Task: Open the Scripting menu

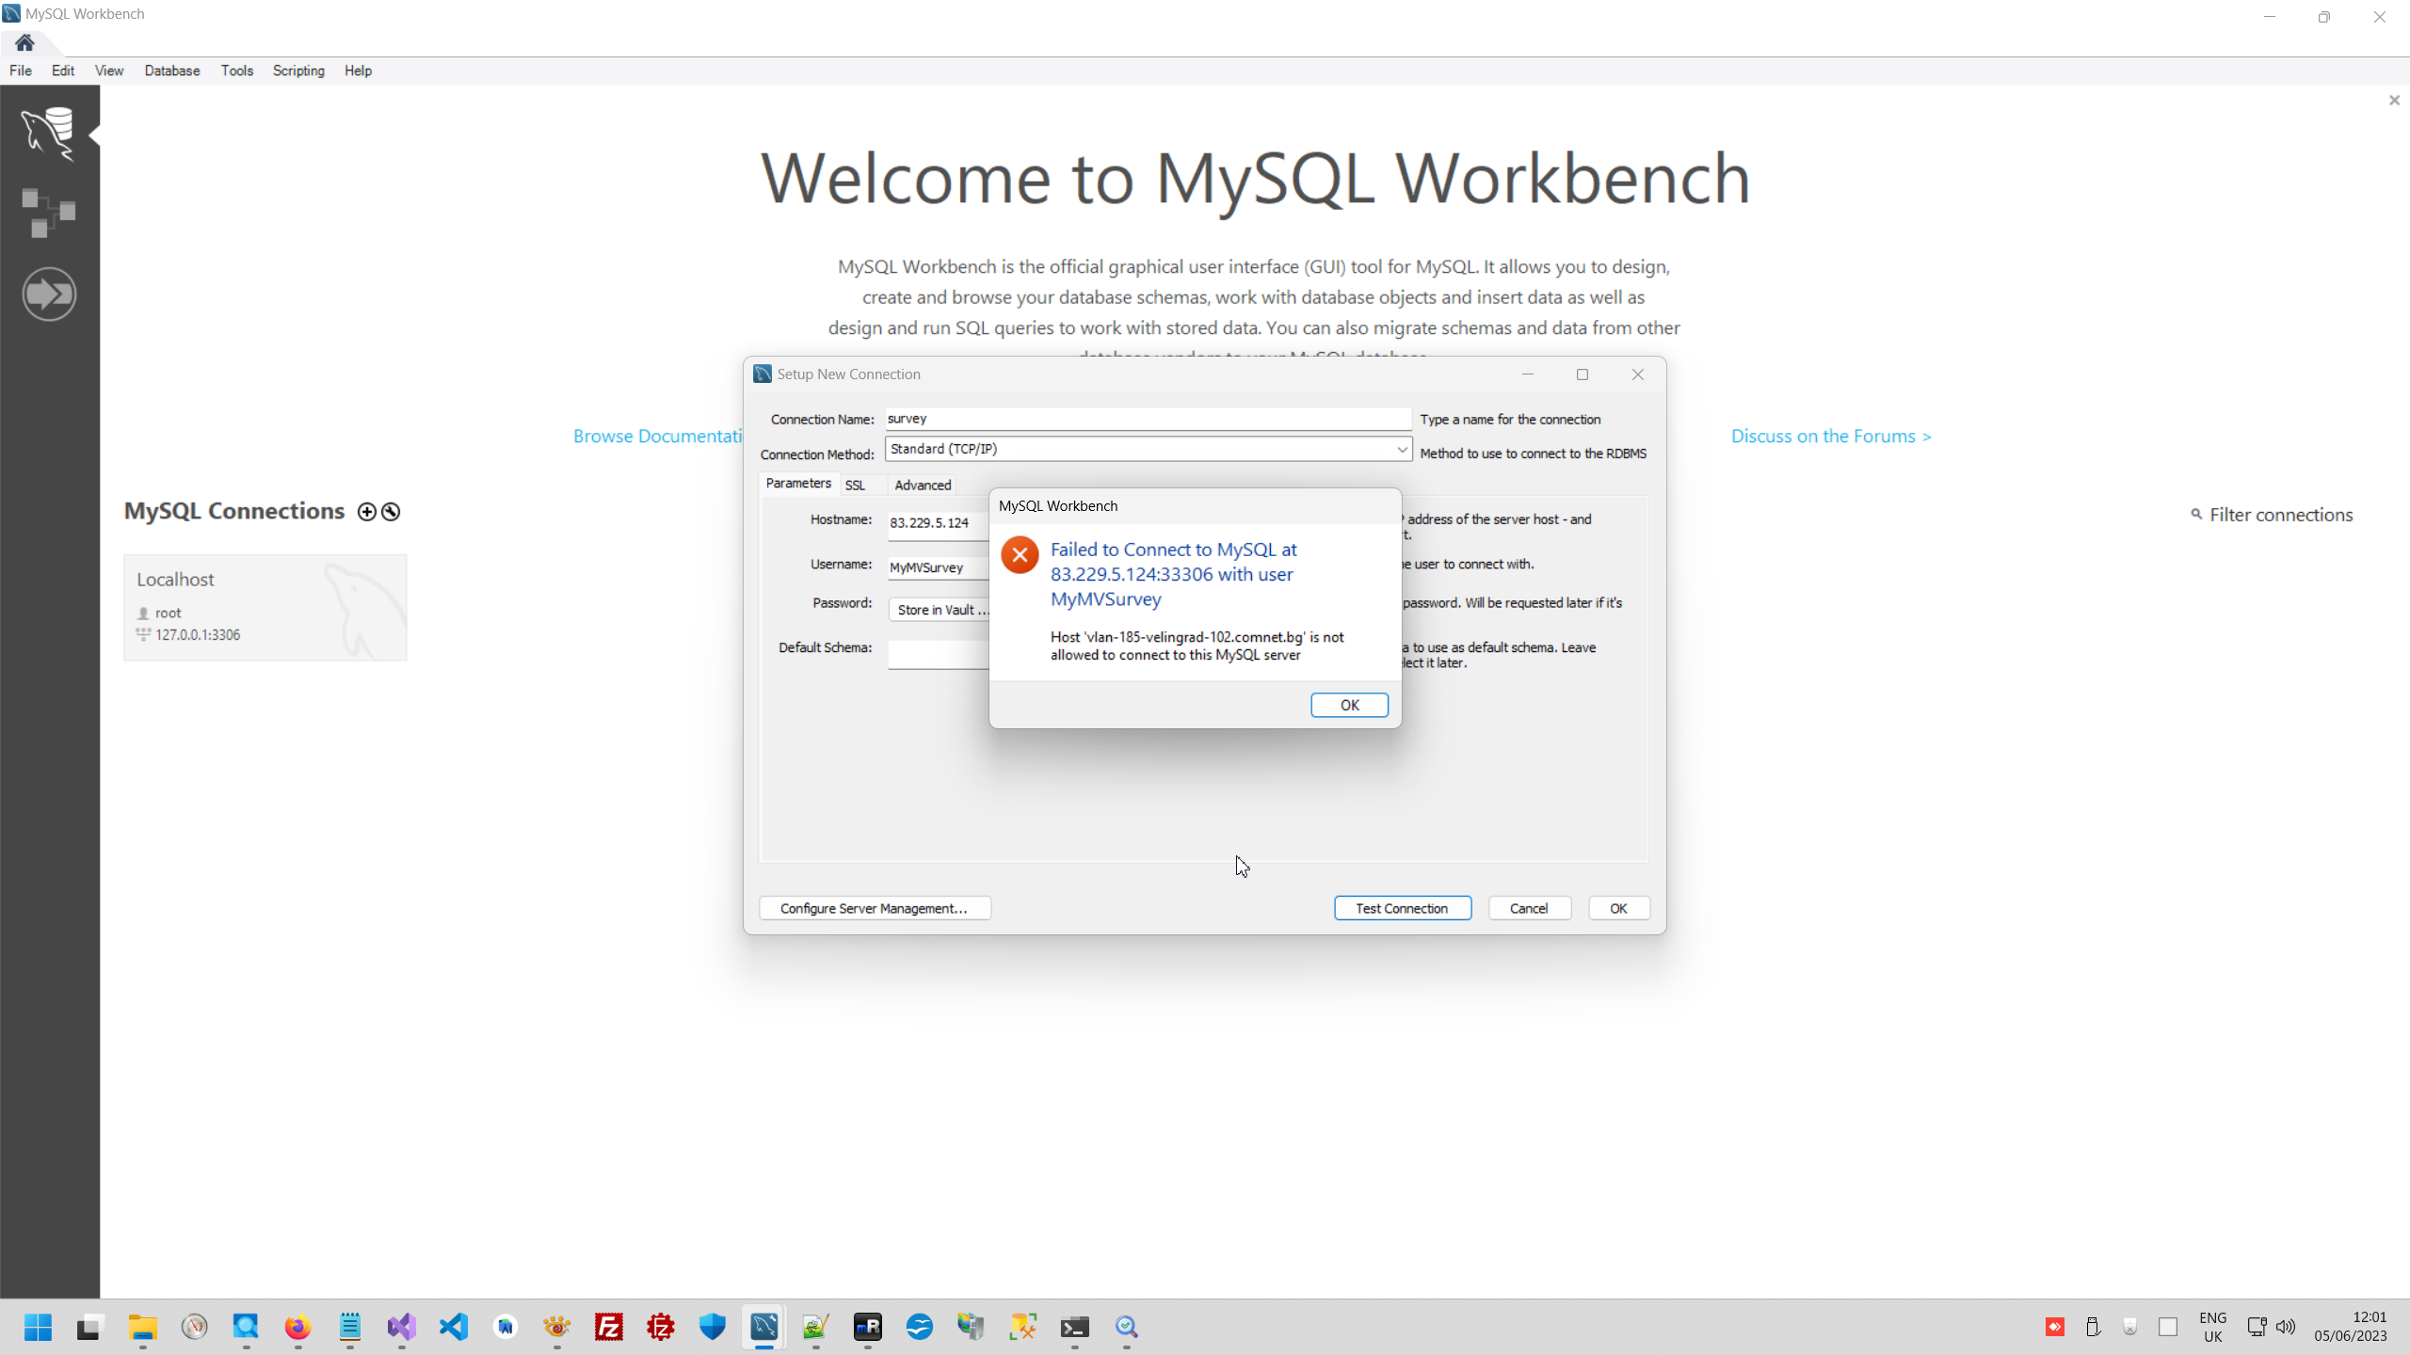Action: click(x=297, y=71)
